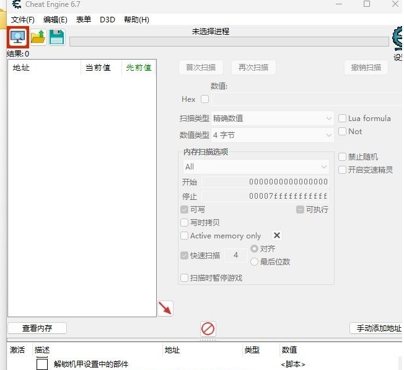Click the 结果: 0 count label
The image size is (404, 370).
[x=18, y=54]
